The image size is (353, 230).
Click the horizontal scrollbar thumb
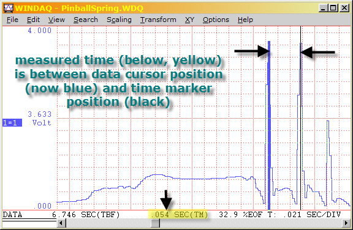155,223
